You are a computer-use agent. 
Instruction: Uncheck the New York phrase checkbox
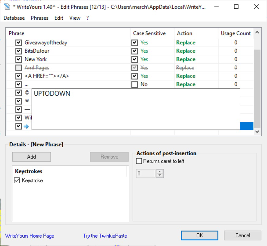point(18,59)
